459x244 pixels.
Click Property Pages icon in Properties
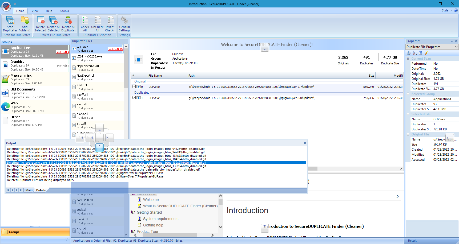coord(421,53)
